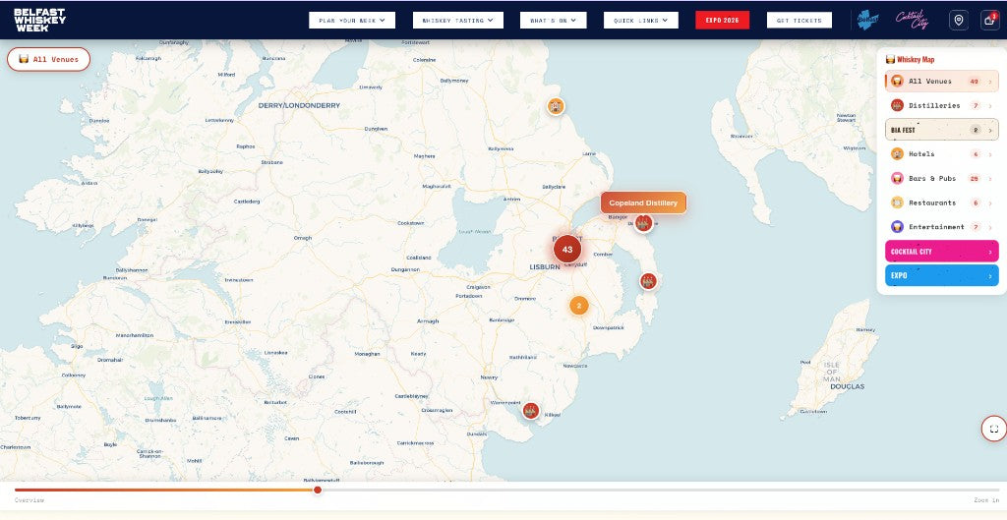Click the grey unfilled zoom slider track

pos(660,490)
